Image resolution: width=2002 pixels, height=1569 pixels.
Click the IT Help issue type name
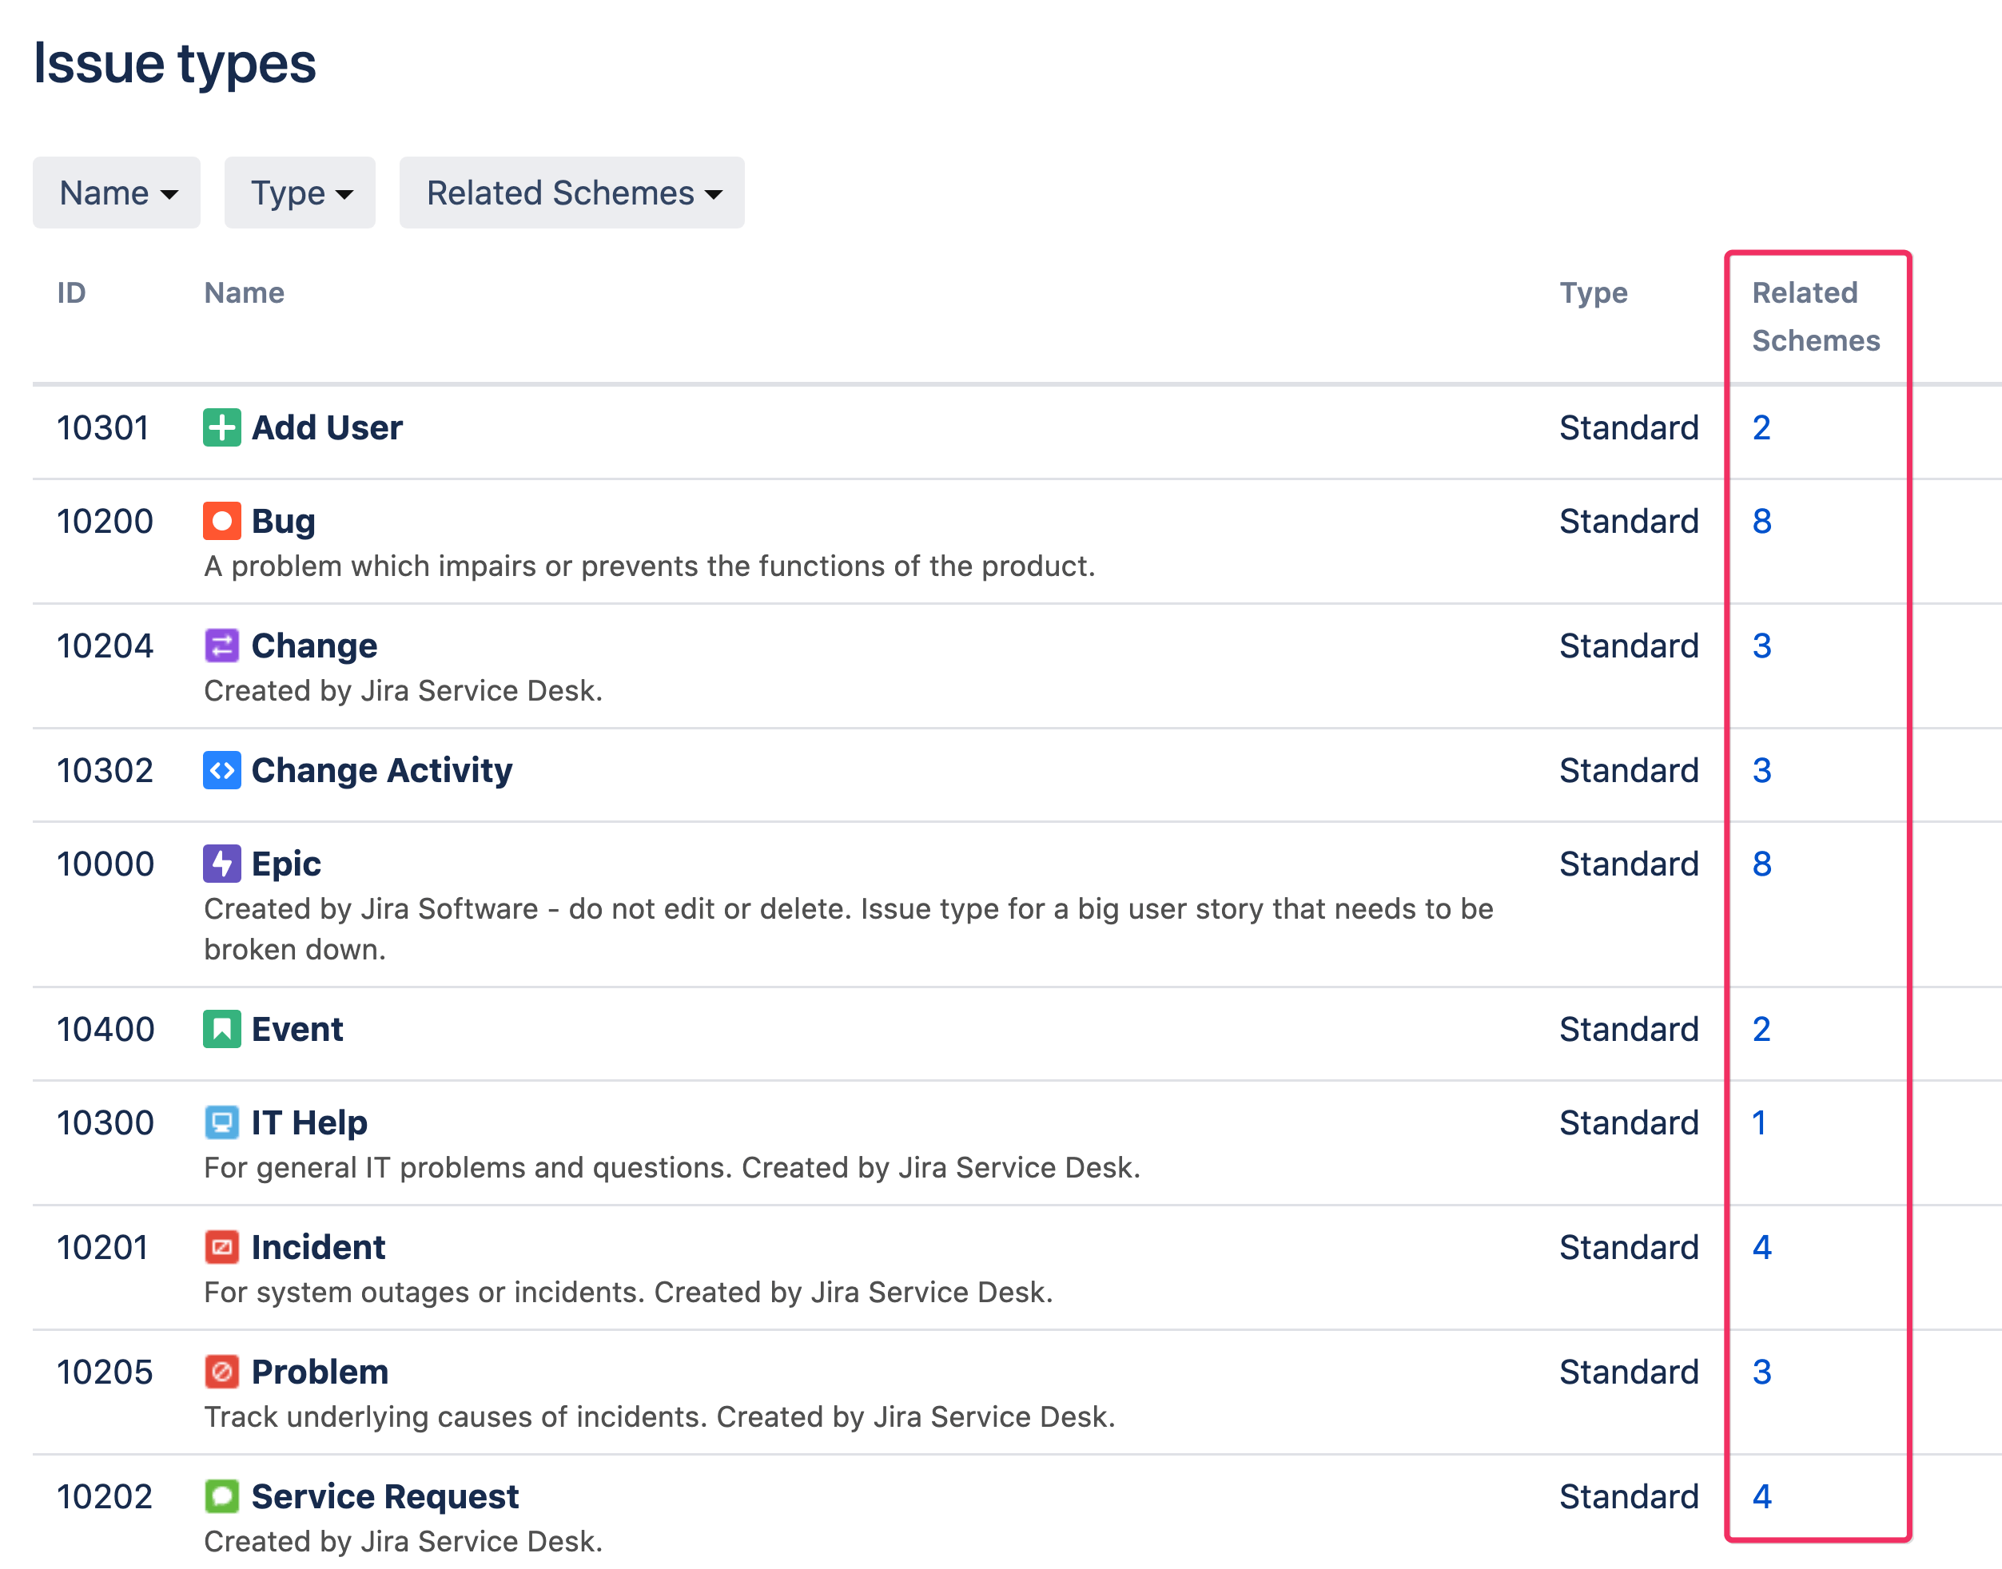pyautogui.click(x=309, y=1123)
